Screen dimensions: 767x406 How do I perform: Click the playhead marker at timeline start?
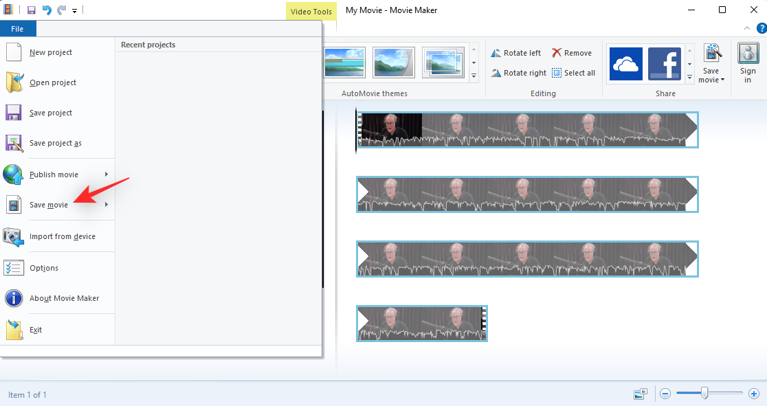pyautogui.click(x=356, y=130)
